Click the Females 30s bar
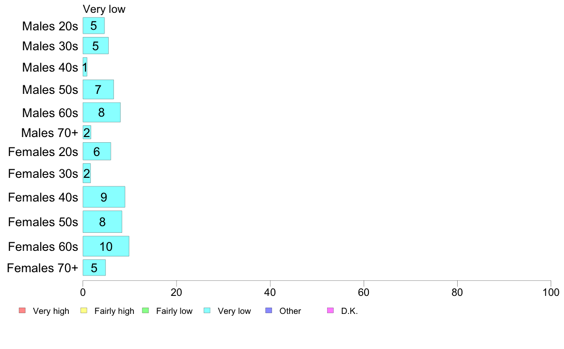This screenshot has width=564, height=349. click(87, 173)
